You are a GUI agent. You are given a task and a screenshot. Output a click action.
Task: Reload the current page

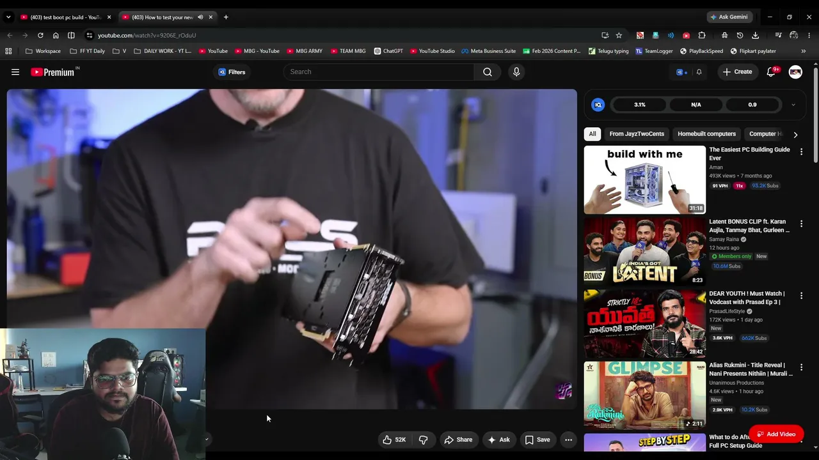[40, 35]
